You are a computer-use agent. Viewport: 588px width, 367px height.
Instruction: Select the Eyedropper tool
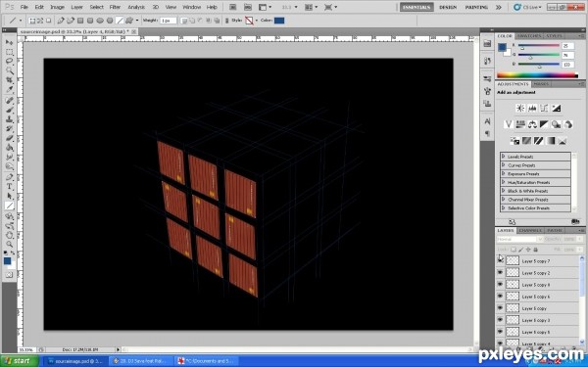point(10,89)
